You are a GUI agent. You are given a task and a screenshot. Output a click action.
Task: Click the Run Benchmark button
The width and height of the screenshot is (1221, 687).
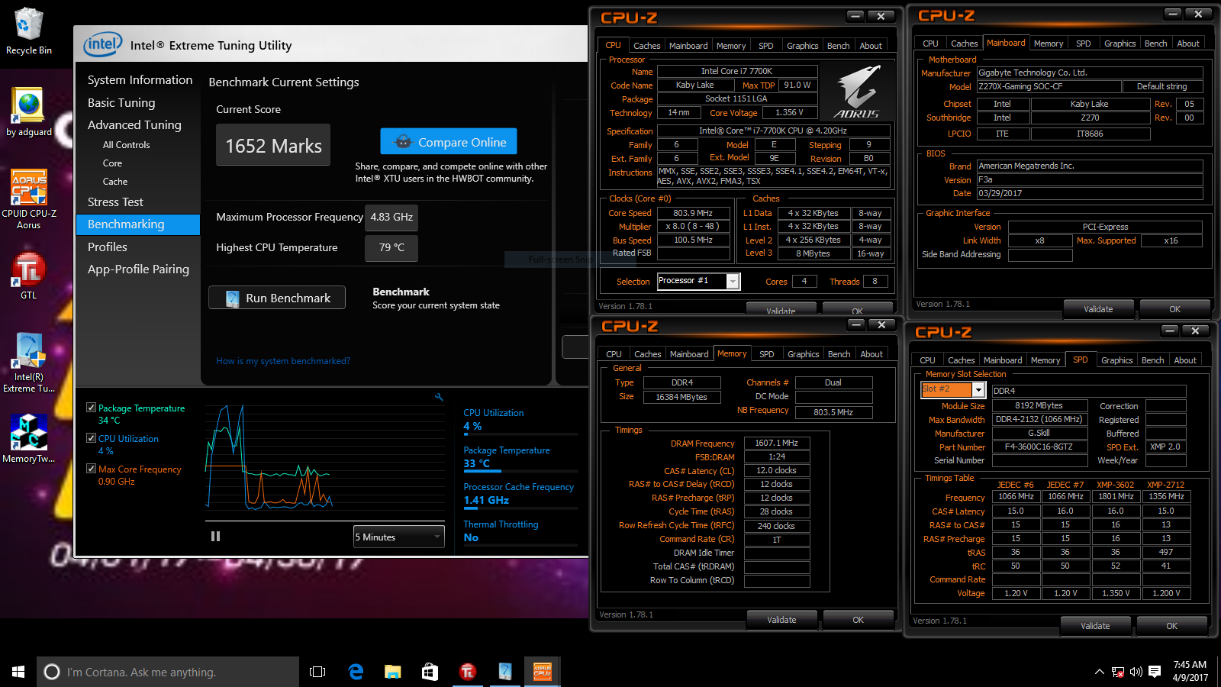click(x=277, y=298)
